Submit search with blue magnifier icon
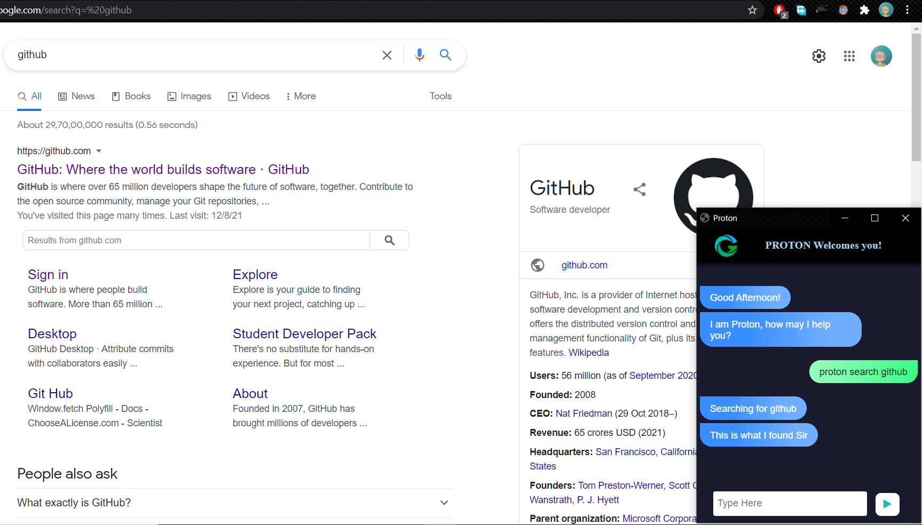922x525 pixels. click(x=445, y=54)
